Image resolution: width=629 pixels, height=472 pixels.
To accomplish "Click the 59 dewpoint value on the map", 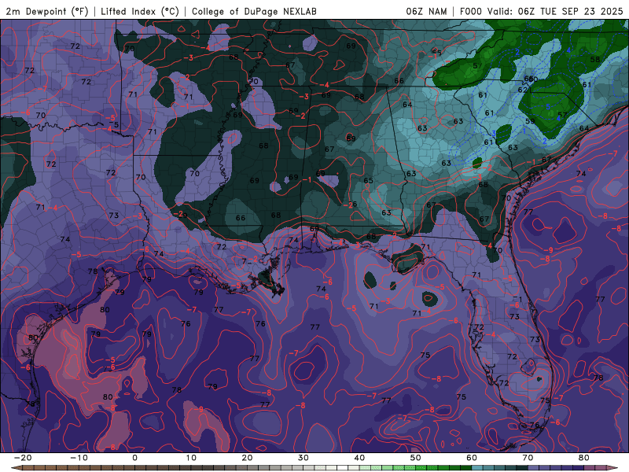I will (x=530, y=121).
